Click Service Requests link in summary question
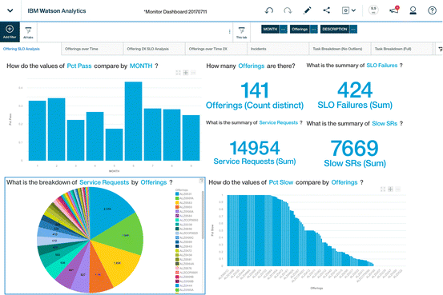The width and height of the screenshot is (443, 295). tap(279, 122)
